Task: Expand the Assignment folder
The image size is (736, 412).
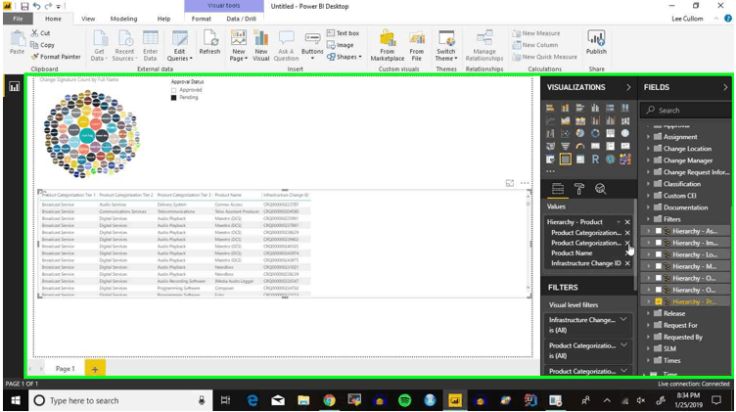Action: 648,137
